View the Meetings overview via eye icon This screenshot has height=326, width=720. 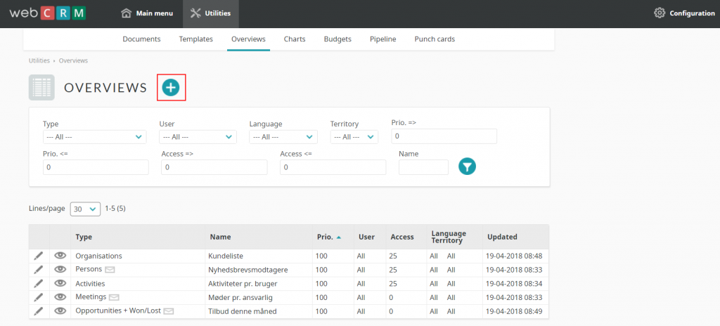click(x=60, y=297)
